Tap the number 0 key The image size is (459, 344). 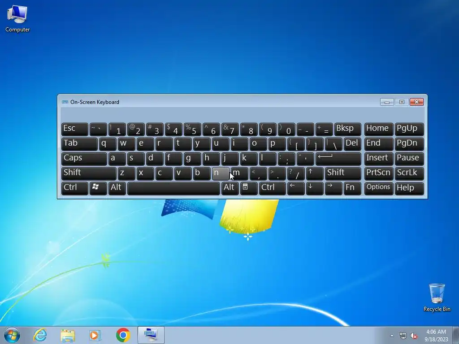point(286,129)
